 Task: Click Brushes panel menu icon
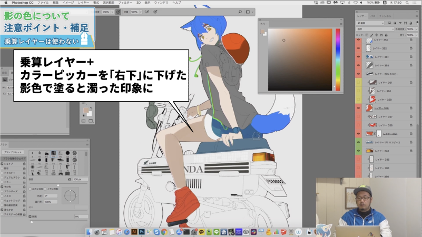click(87, 144)
